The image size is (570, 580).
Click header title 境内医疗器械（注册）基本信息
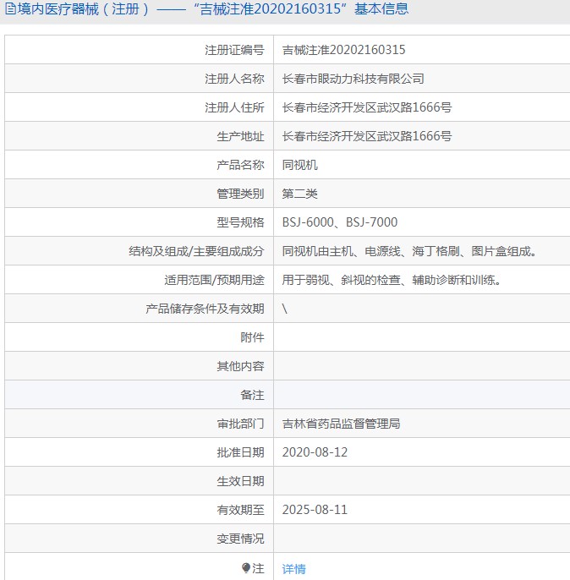pos(212,8)
